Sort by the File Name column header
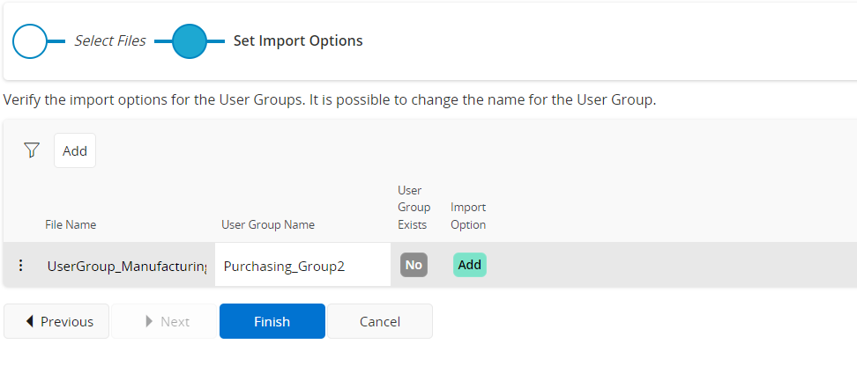 [71, 224]
